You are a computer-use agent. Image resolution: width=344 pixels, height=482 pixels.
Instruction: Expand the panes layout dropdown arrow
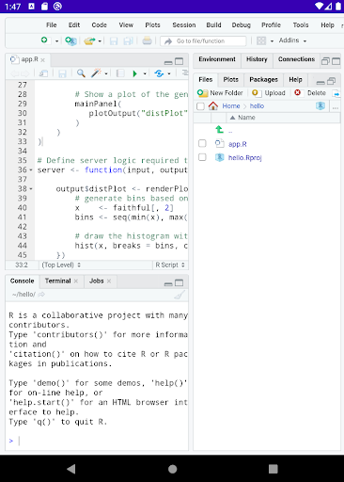(272, 41)
